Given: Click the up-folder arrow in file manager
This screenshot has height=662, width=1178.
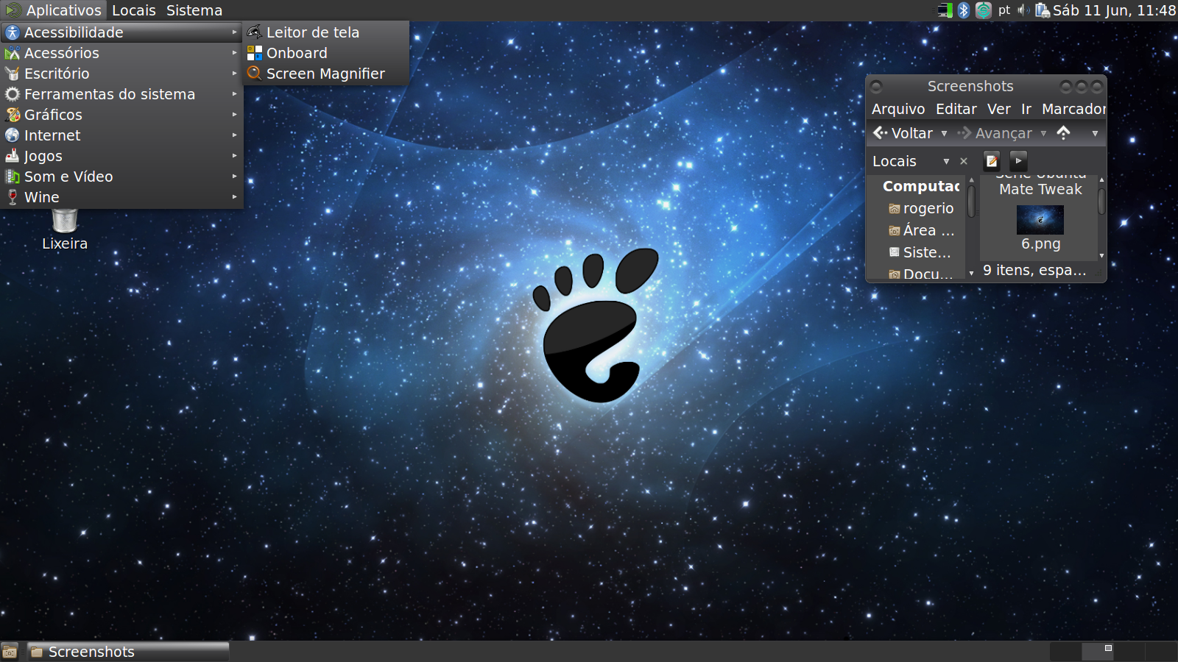Looking at the screenshot, I should coord(1063,133).
